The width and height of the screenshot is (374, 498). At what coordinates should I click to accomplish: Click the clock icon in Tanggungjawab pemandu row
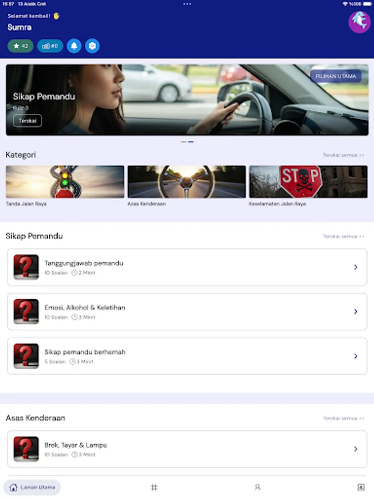pyautogui.click(x=74, y=273)
